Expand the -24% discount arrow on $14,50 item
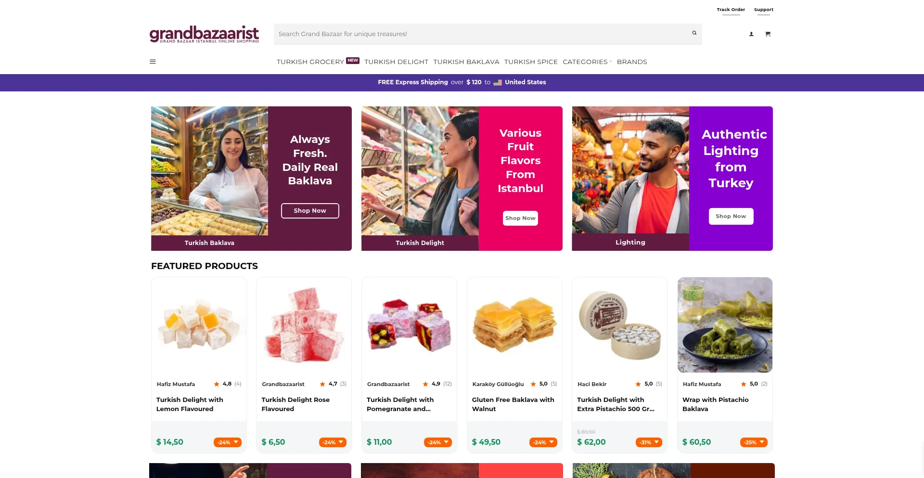The height and width of the screenshot is (478, 924). coord(236,442)
